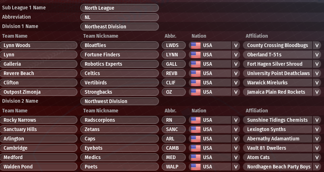Open affiliation dropdown for Lexington Synths
Screen dimensions: 324x172
pyautogui.click(x=317, y=129)
